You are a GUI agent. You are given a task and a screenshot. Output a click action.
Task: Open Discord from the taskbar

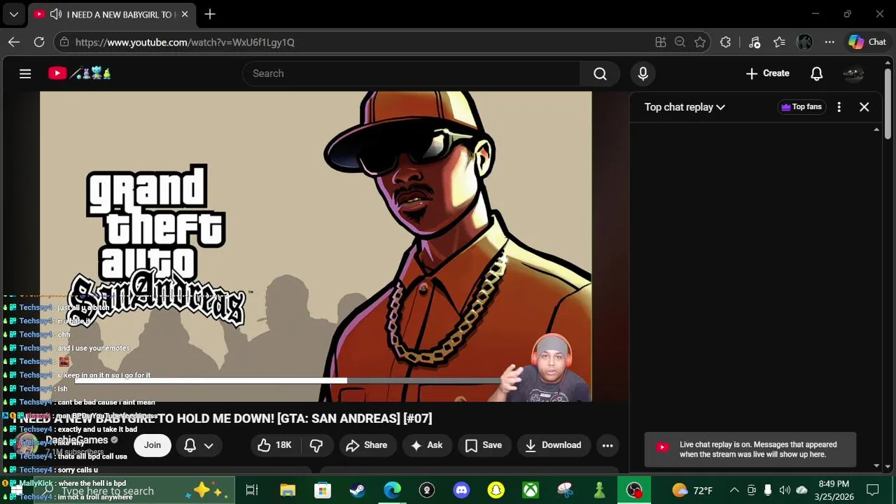coord(461,490)
